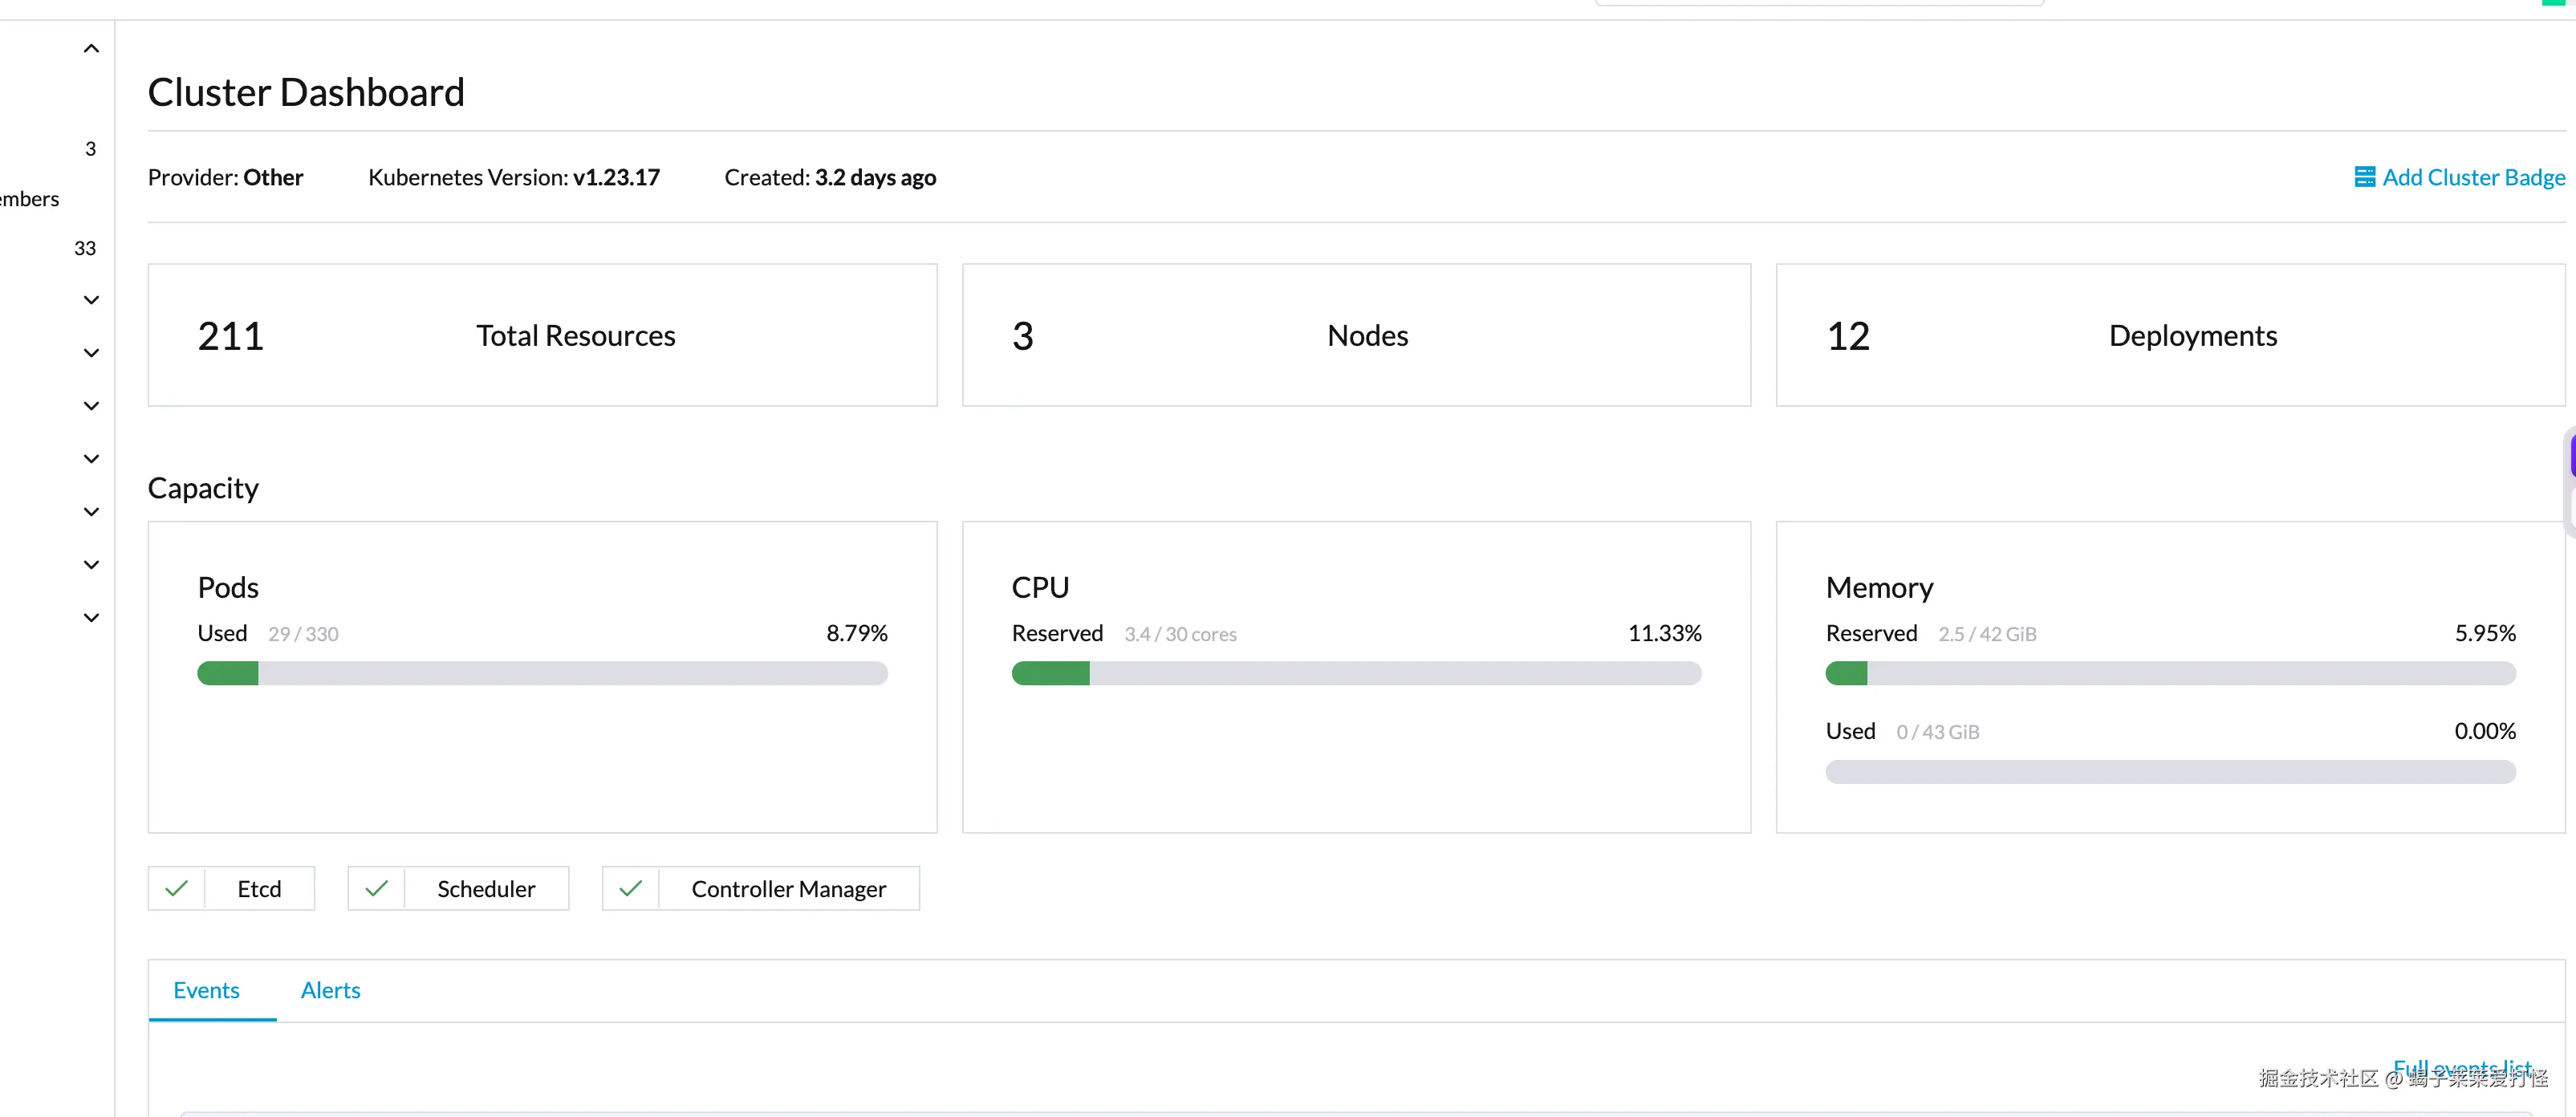The image size is (2576, 1117).
Task: Click the green checkmark beside Scheduler
Action: 376,888
